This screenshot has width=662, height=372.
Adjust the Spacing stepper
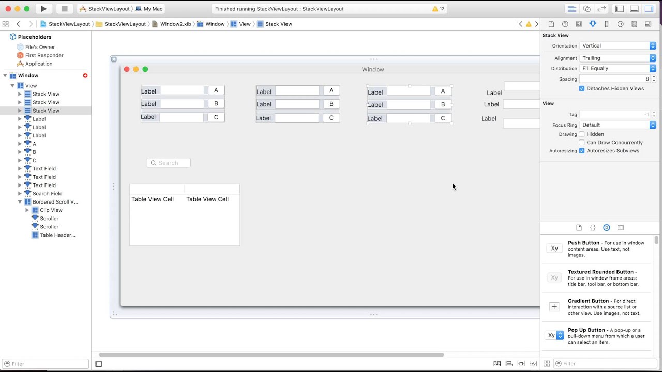[654, 79]
